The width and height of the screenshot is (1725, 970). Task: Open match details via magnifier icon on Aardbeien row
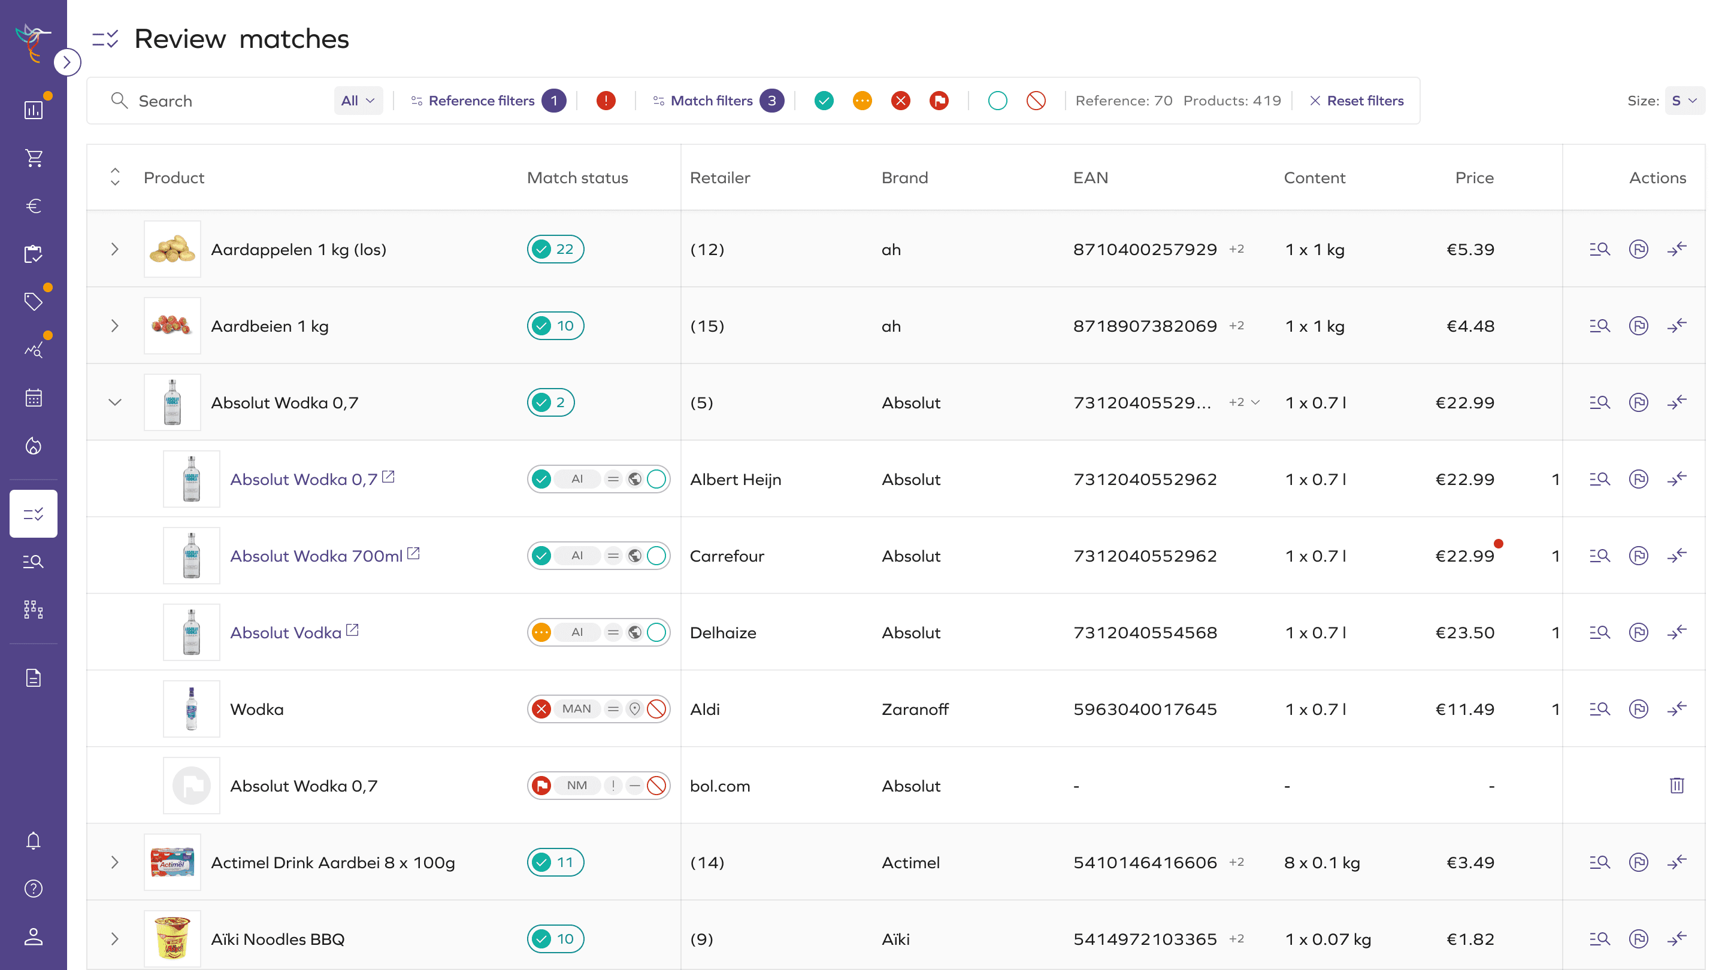point(1599,326)
